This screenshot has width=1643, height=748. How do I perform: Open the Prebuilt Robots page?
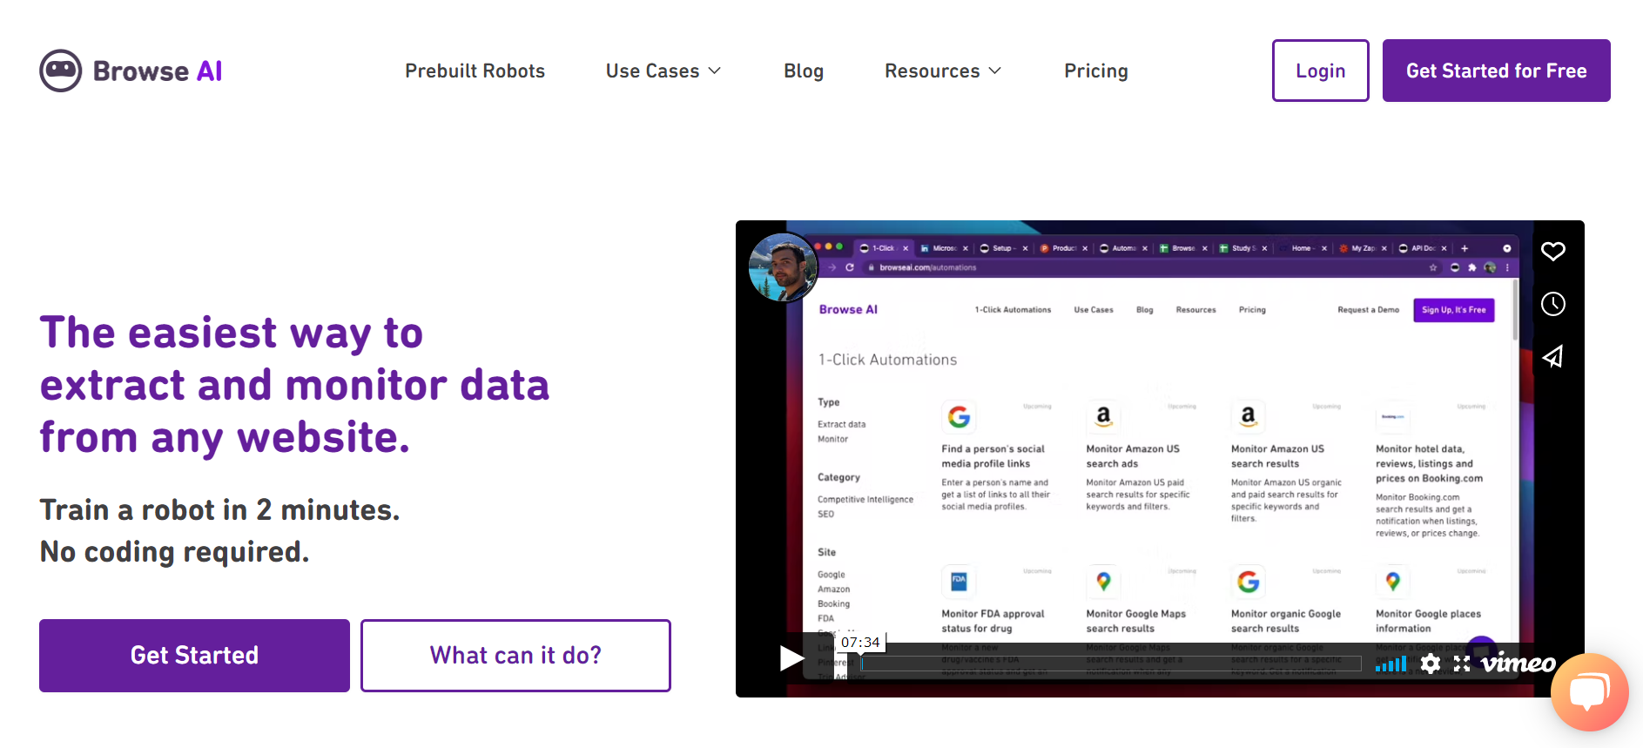point(475,71)
